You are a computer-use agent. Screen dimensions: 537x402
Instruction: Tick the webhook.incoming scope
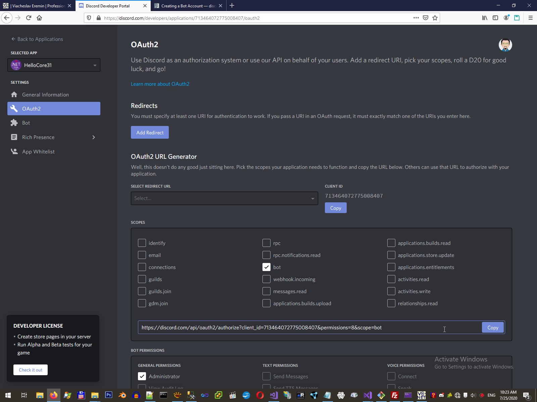[266, 279]
